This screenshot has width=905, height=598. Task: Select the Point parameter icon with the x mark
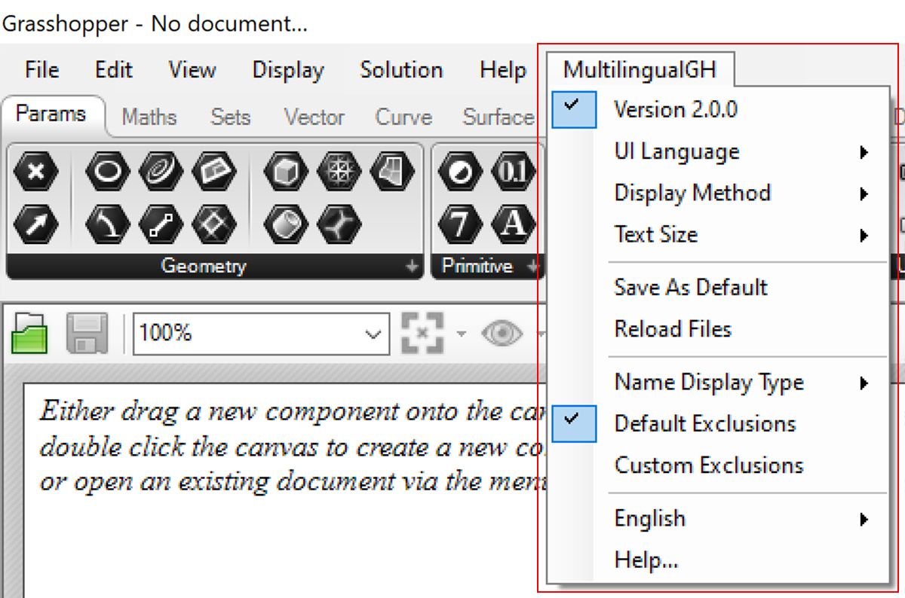tap(35, 170)
